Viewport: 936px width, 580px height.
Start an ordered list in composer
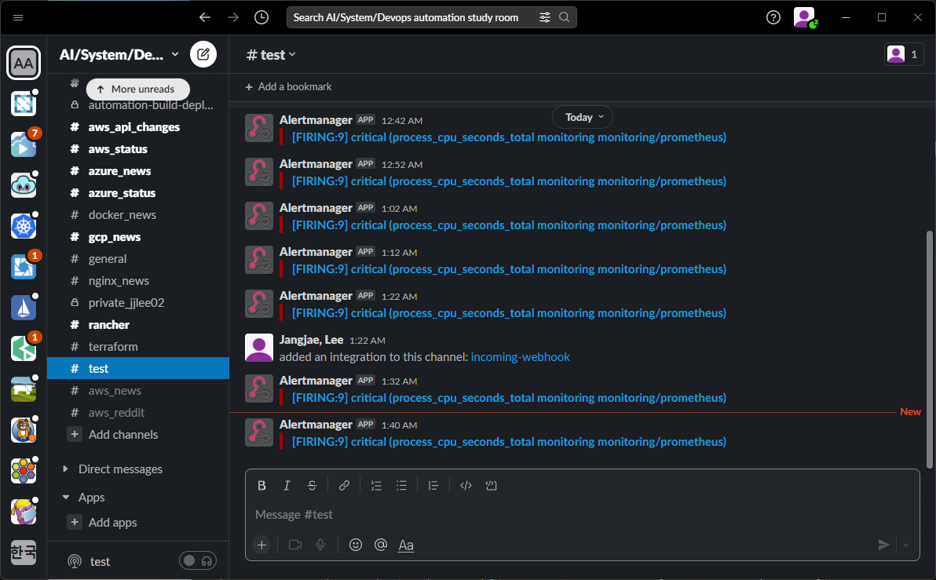point(376,486)
